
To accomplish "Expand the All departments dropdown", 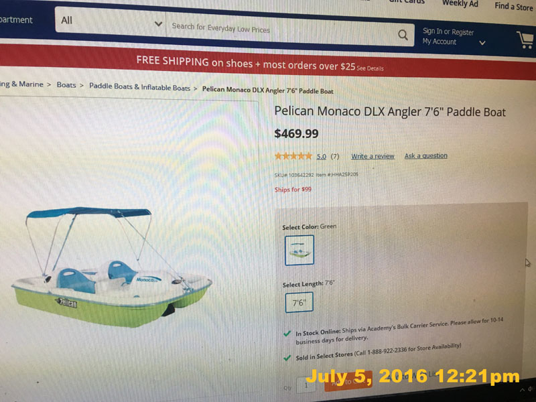I will 111,22.
